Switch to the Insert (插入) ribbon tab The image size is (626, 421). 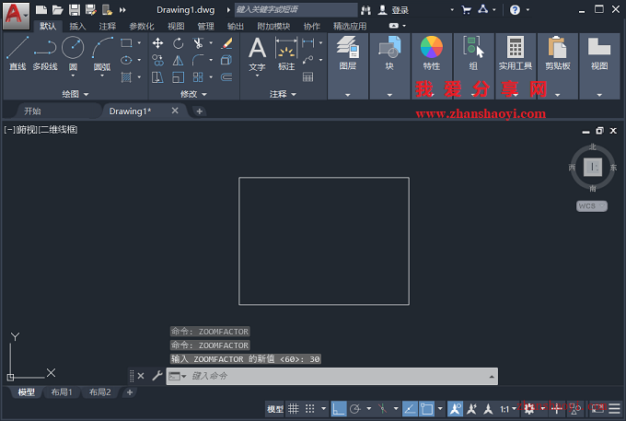tap(77, 27)
